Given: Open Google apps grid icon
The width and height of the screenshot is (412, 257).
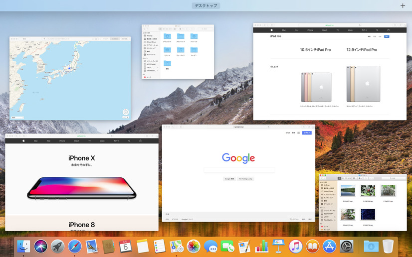Looking at the screenshot, I should (x=298, y=133).
